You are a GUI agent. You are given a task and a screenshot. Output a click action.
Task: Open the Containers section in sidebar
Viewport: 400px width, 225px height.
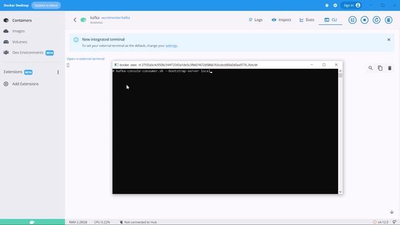coord(22,21)
